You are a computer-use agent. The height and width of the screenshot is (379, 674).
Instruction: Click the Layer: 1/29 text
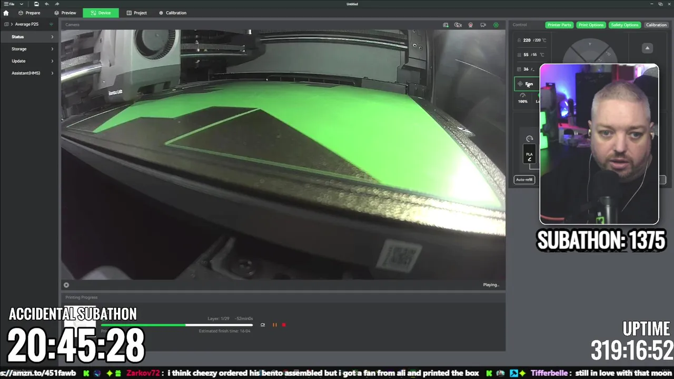[219, 318]
